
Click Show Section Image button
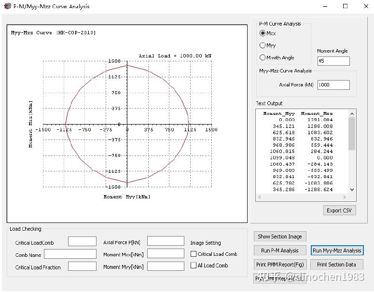(x=280, y=236)
